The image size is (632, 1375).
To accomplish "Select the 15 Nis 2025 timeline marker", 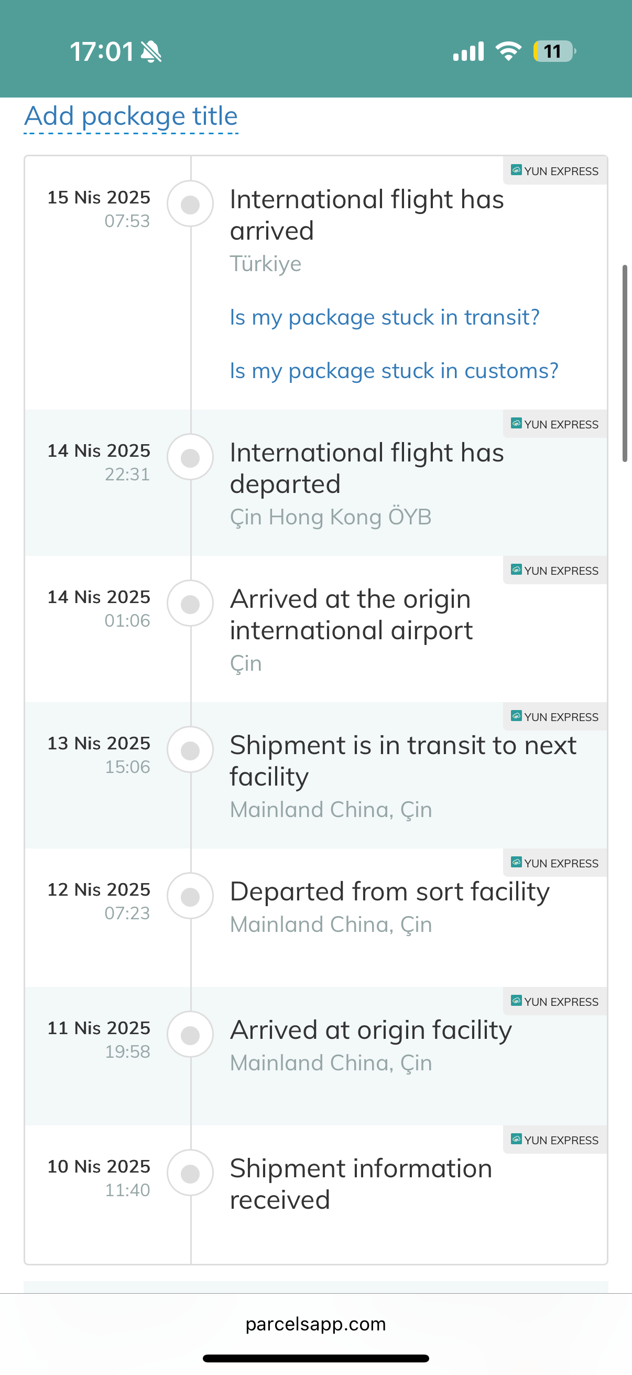I will coord(190,204).
